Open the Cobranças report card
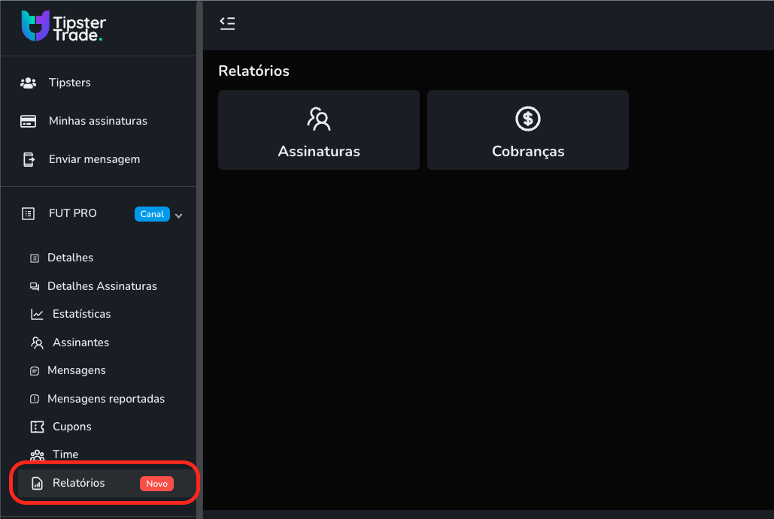 (528, 130)
